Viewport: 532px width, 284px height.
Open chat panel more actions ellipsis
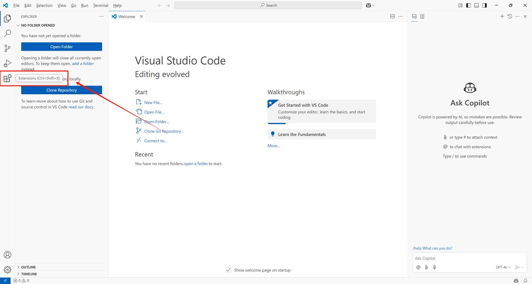pyautogui.click(x=517, y=17)
